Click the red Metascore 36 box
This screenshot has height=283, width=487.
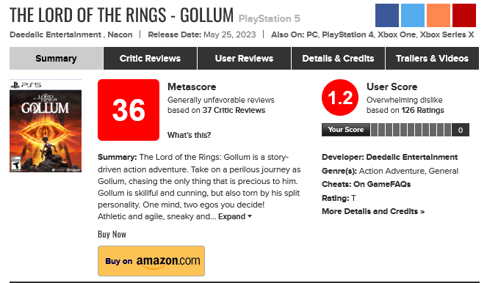(x=129, y=110)
